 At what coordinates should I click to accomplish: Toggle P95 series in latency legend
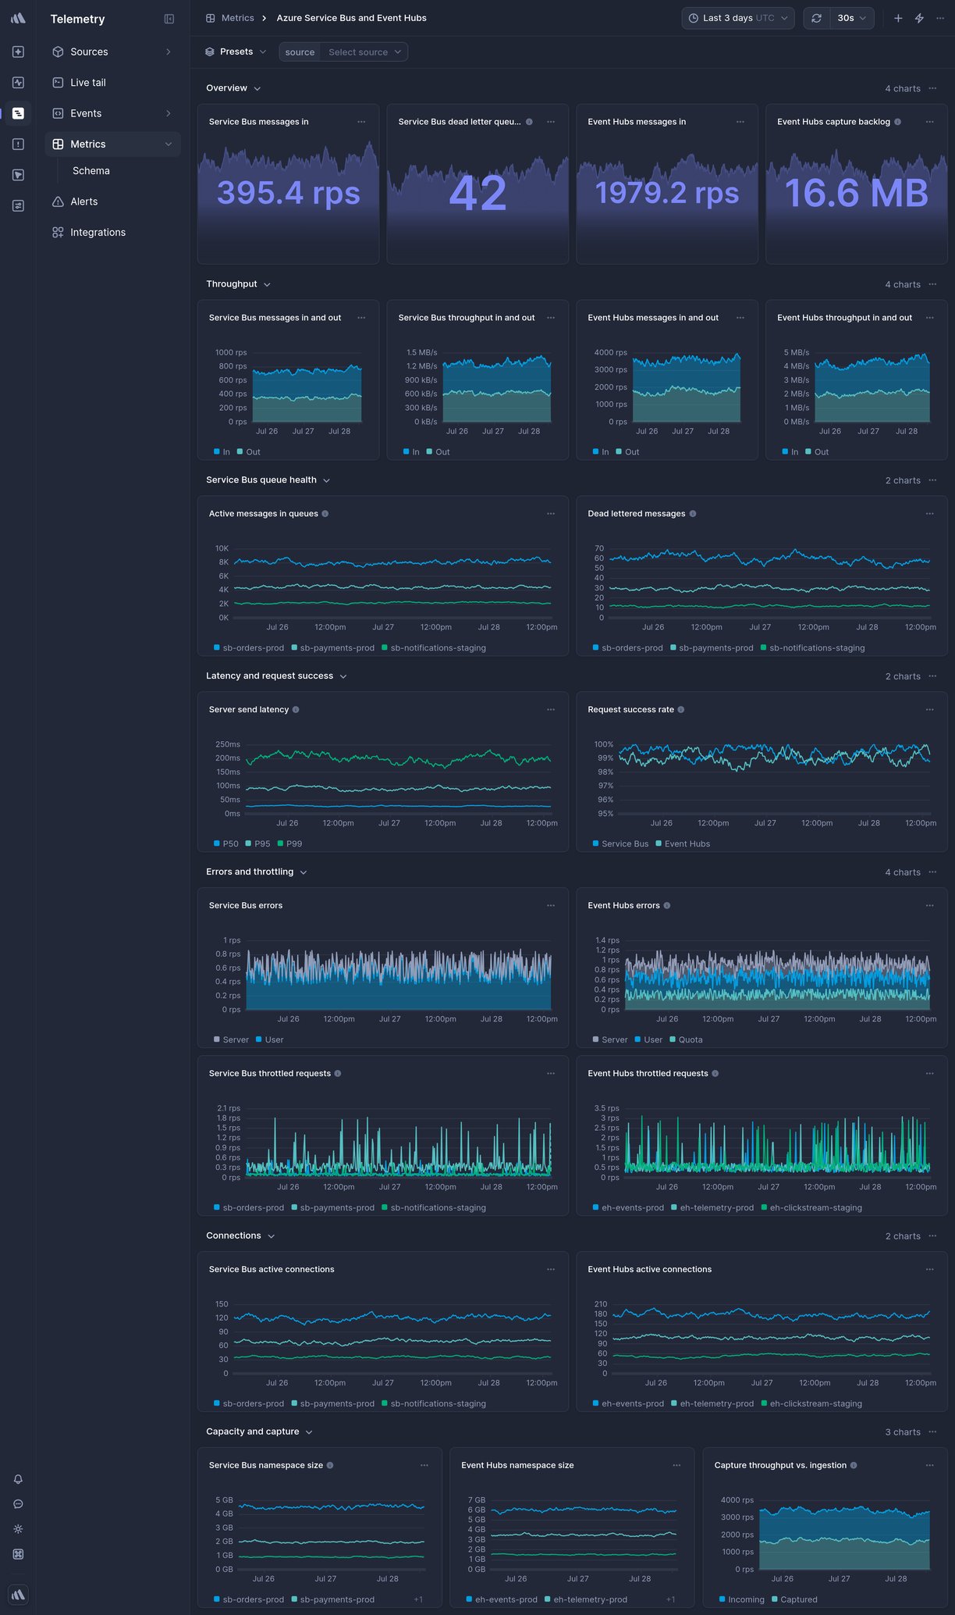pos(257,844)
